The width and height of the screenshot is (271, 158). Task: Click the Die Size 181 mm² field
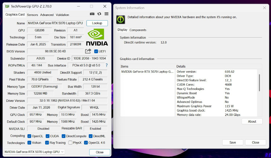tap(76, 37)
